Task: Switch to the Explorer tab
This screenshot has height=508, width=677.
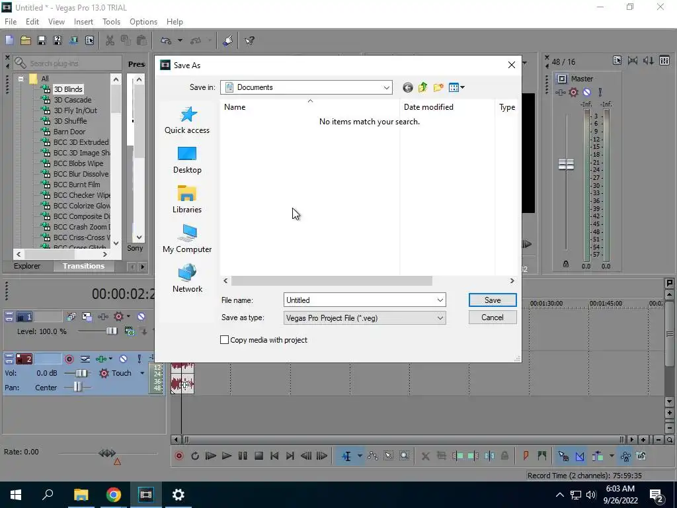Action: coord(27,266)
